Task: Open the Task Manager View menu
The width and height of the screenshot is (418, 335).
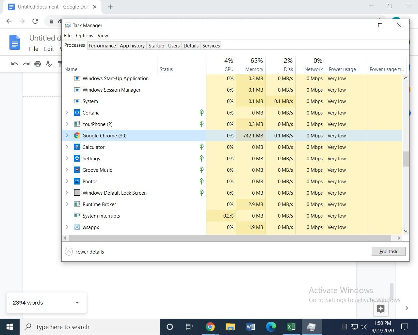Action: [103, 35]
